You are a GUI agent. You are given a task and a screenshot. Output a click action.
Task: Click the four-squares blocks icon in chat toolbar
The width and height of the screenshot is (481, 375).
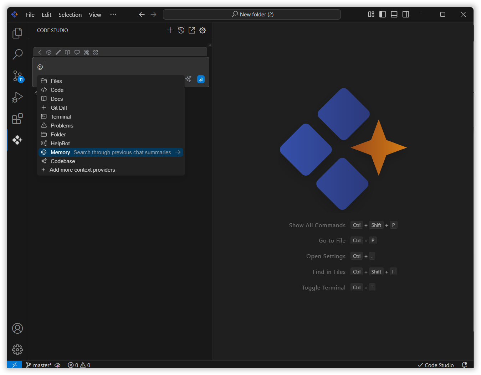(96, 52)
